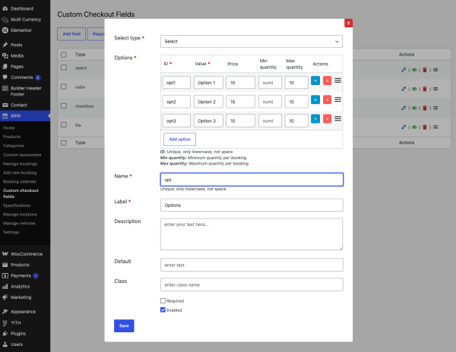The width and height of the screenshot is (456, 352).
Task: Tick the radio row checkbox in table
Action: tap(64, 86)
